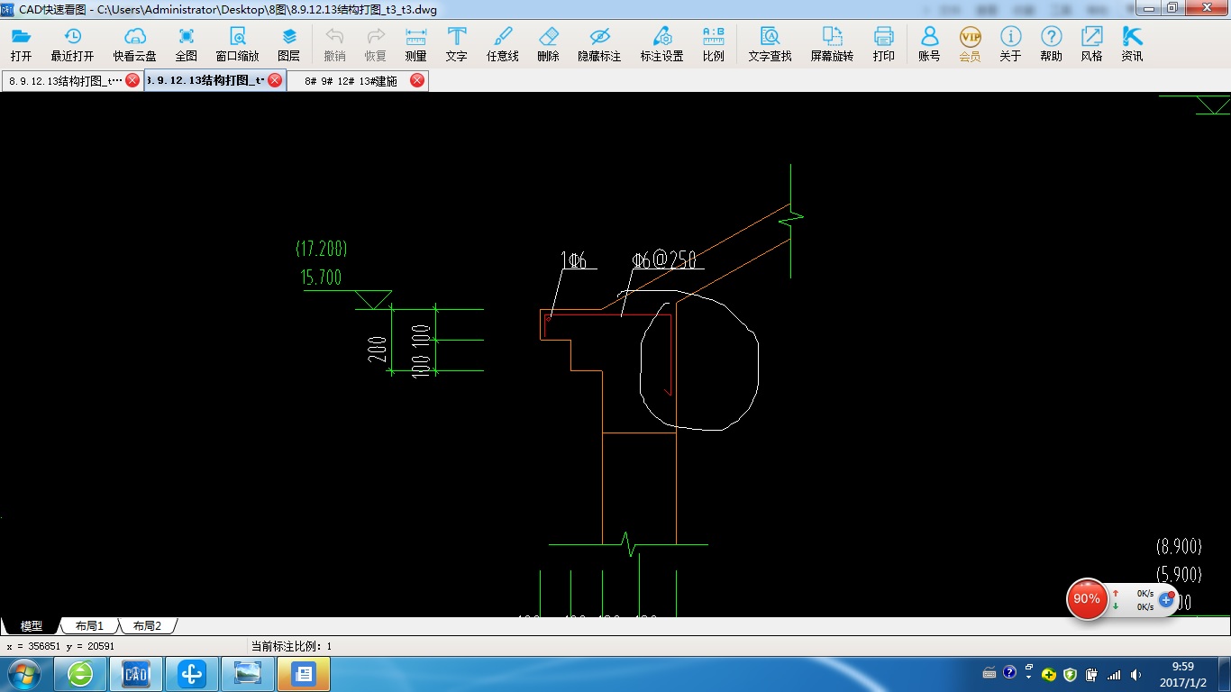
Task: Click the 1Φ6 rebar label
Action: tap(574, 260)
